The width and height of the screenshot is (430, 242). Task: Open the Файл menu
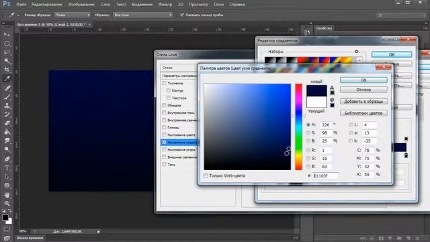(21, 5)
